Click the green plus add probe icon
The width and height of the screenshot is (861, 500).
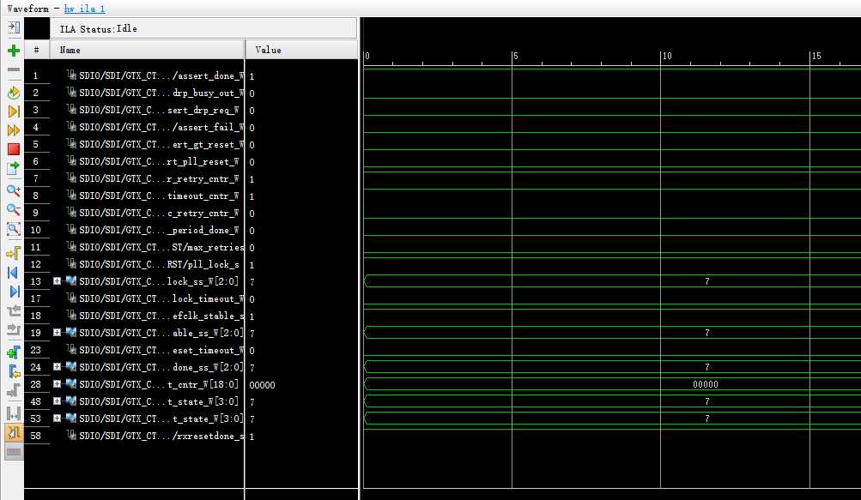click(x=14, y=51)
